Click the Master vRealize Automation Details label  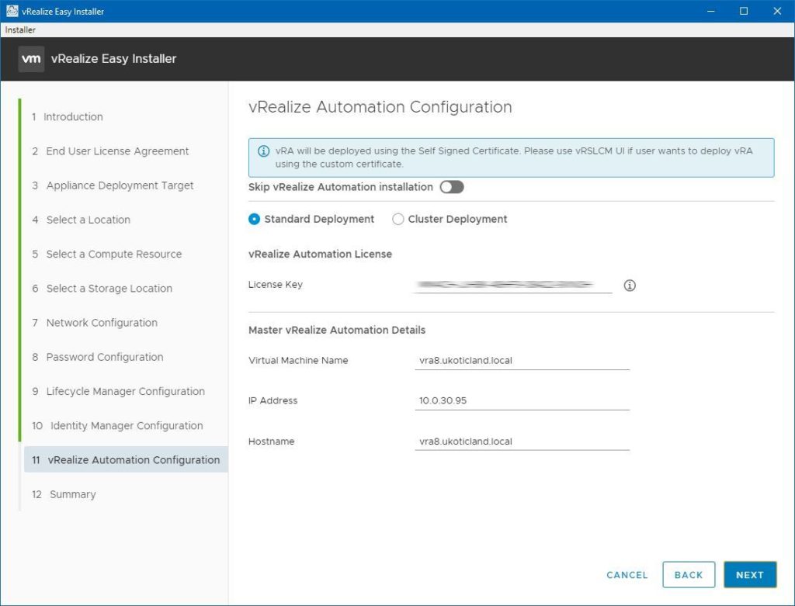coord(337,330)
